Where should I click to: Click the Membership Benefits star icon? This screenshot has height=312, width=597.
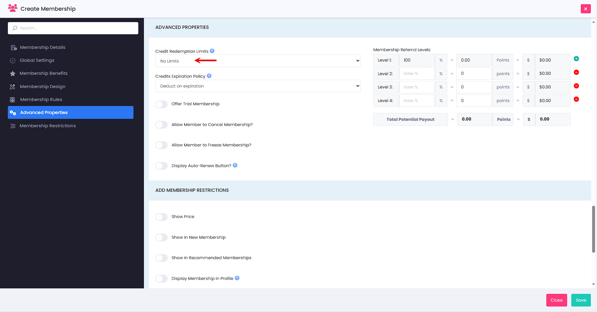(x=13, y=74)
